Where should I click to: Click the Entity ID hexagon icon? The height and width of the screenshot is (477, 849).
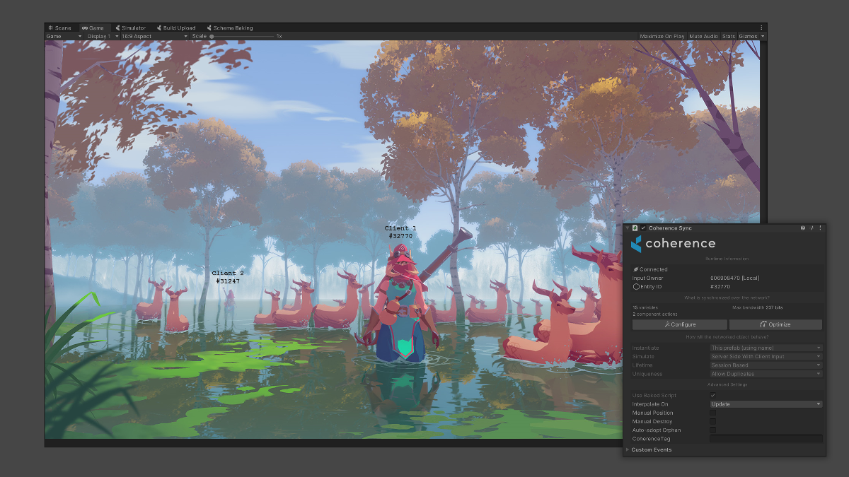coord(636,287)
